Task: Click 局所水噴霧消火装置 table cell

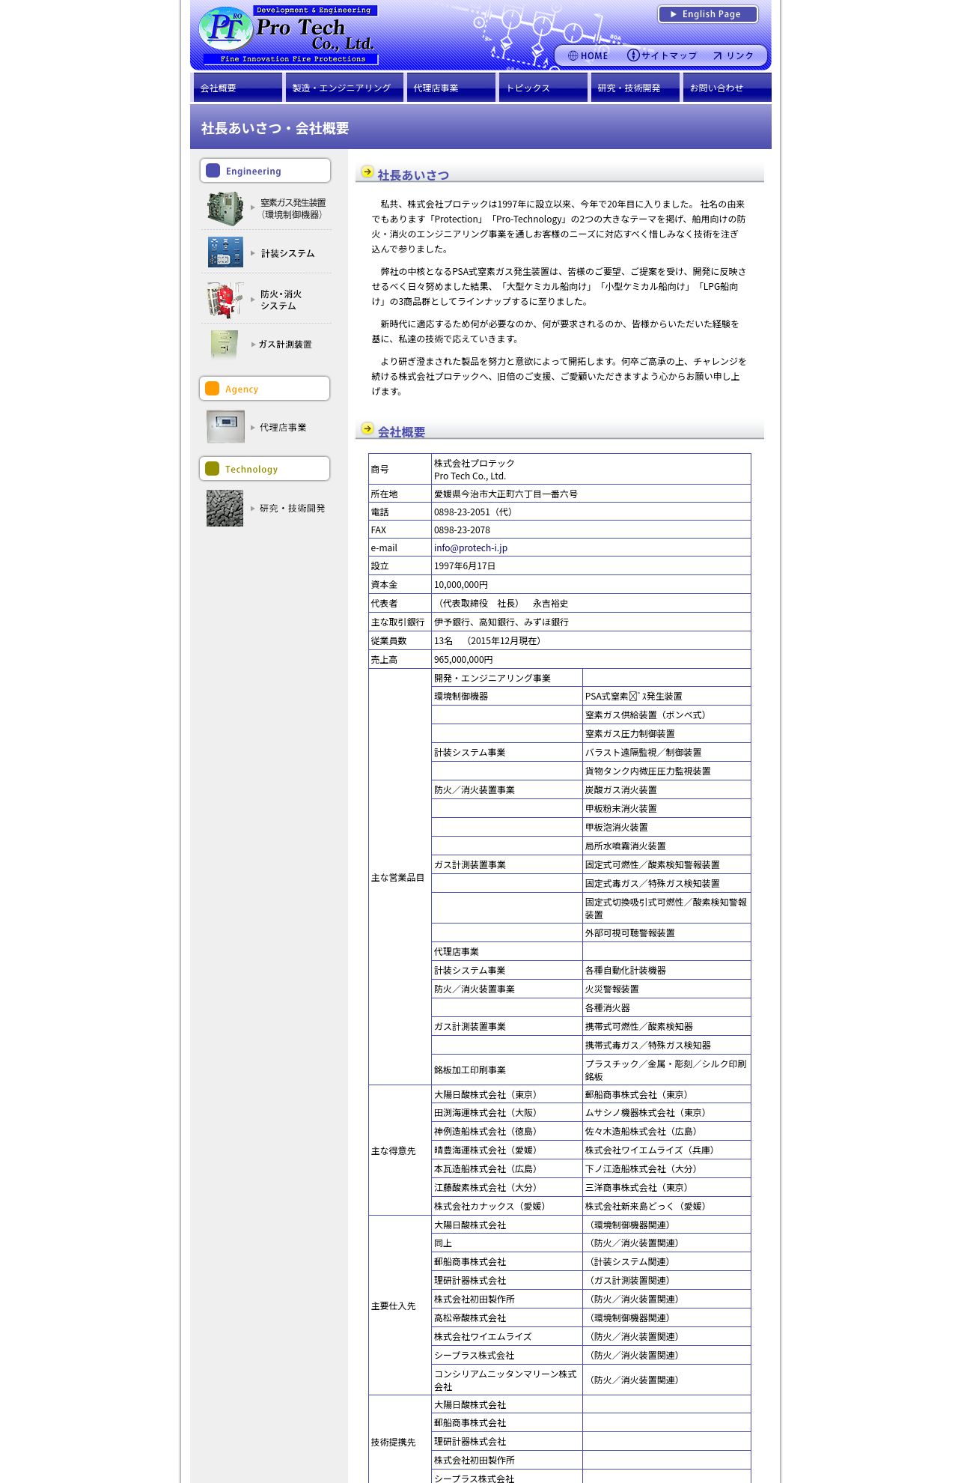Action: (667, 846)
